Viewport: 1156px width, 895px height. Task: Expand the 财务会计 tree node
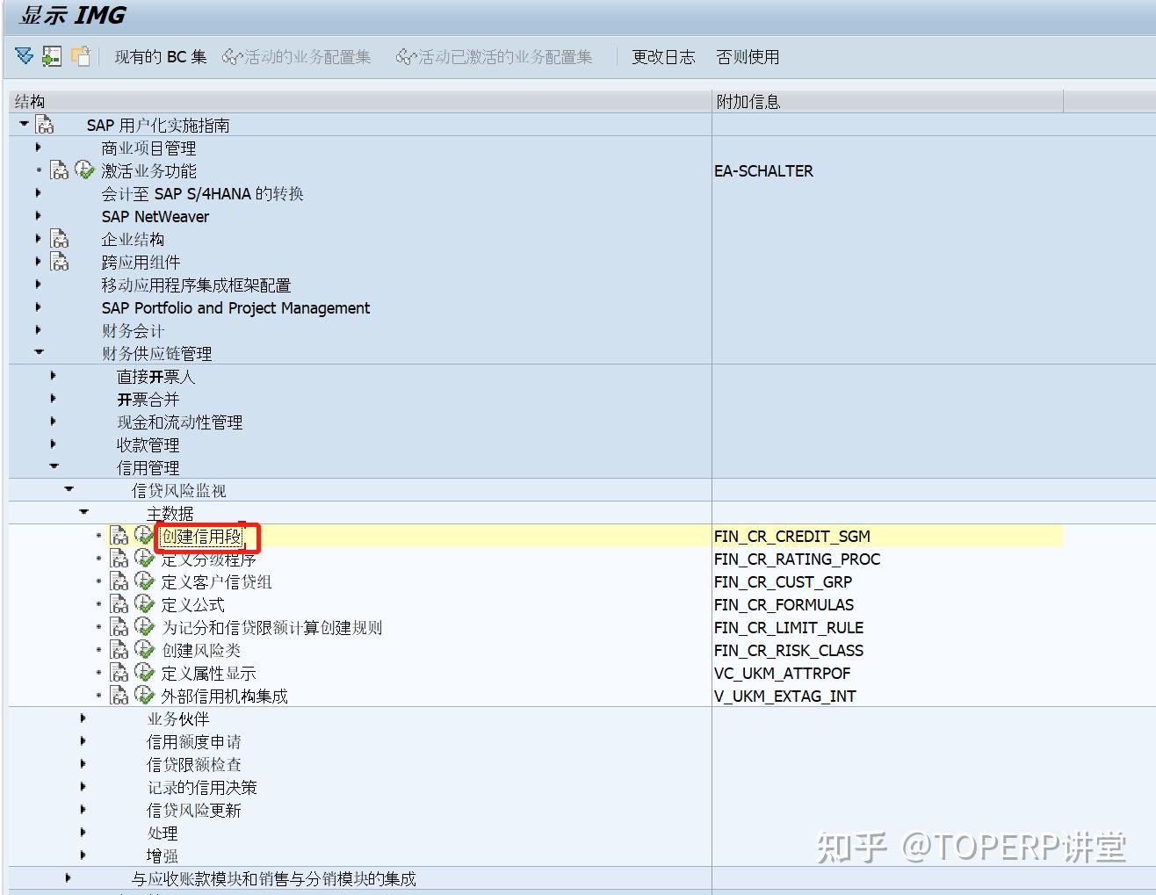pyautogui.click(x=39, y=330)
